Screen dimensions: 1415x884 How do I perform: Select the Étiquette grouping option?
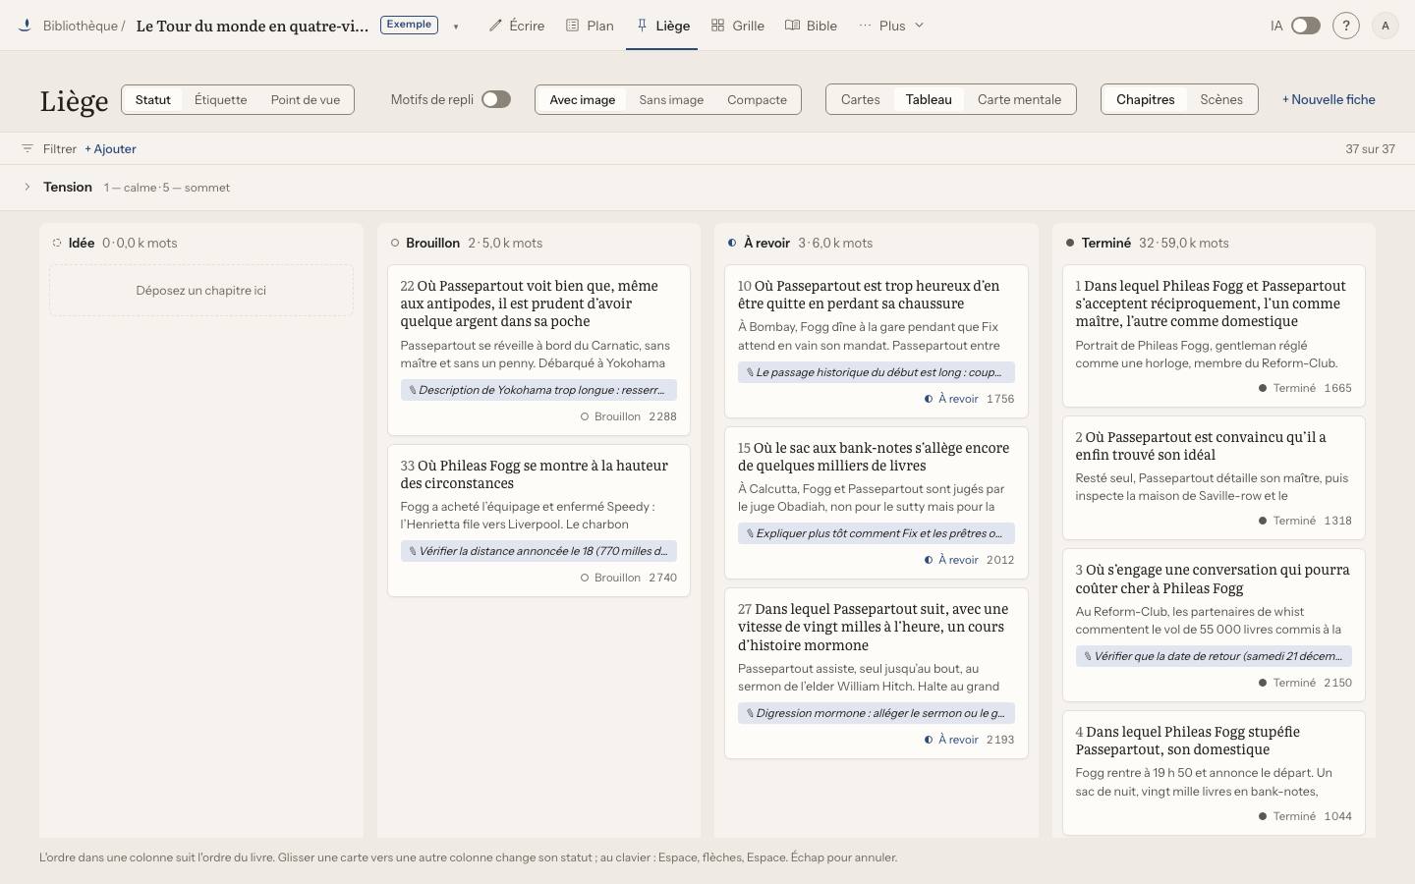pos(220,99)
